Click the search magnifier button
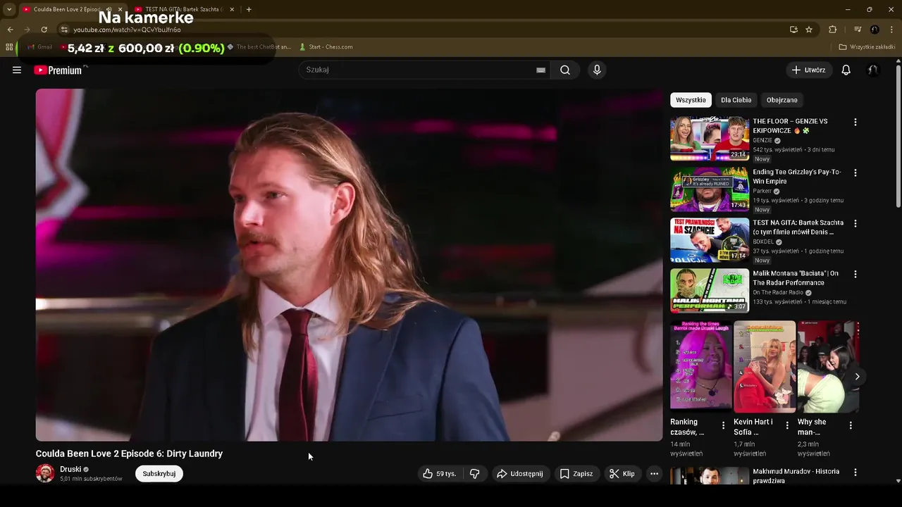The height and width of the screenshot is (507, 902). (x=565, y=70)
